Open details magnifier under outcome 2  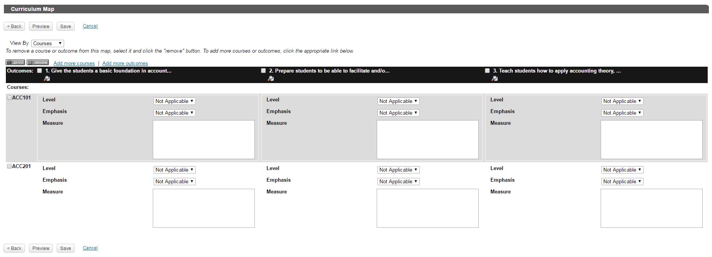coord(271,79)
